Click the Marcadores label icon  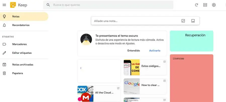tap(4, 44)
